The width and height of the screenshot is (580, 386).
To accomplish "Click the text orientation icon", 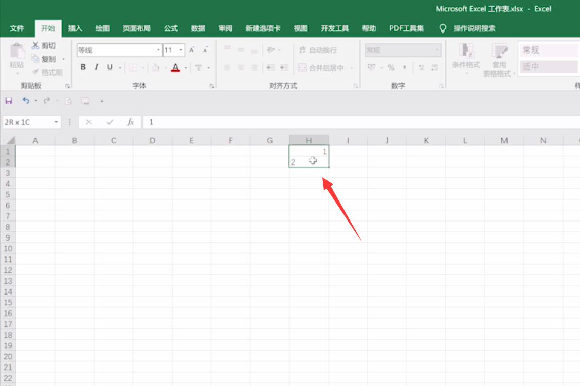I will pos(271,49).
